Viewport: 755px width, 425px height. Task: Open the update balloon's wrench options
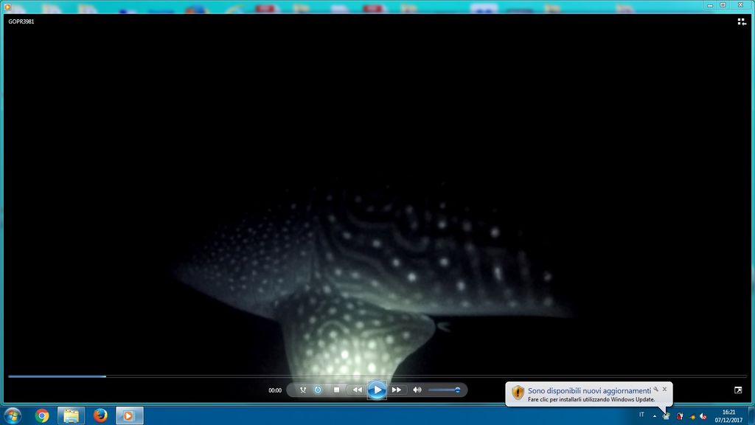pyautogui.click(x=655, y=389)
